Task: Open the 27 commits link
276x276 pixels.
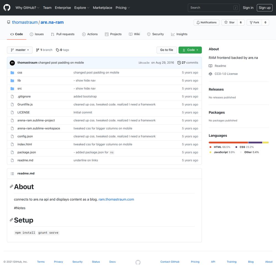Action: (x=188, y=63)
